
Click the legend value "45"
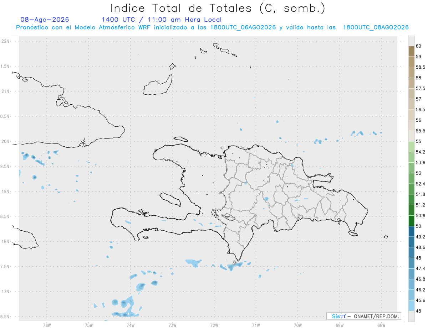pos(419,311)
